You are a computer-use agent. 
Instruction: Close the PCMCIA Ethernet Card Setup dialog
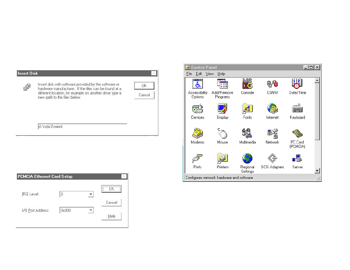(x=124, y=176)
